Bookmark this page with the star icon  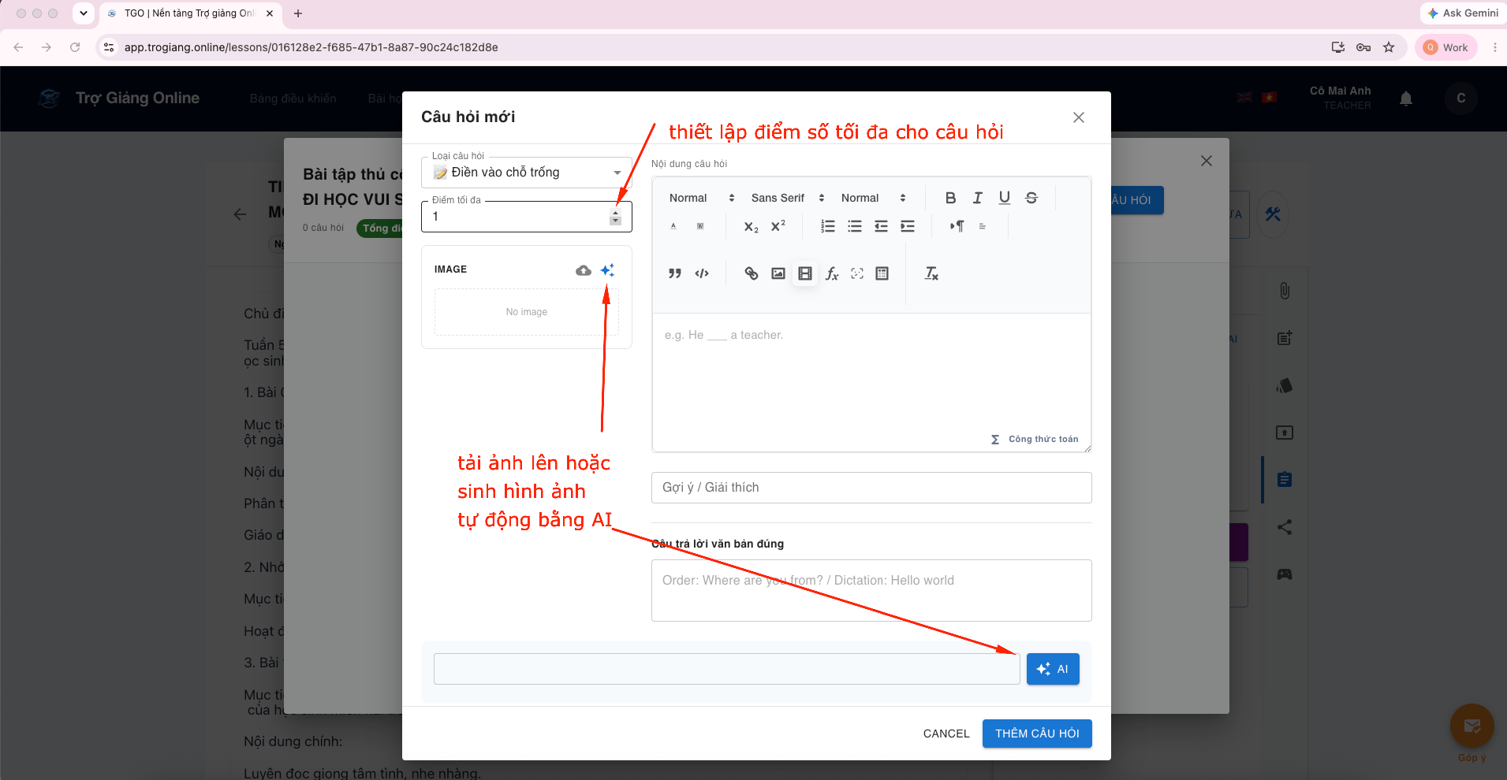(x=1389, y=47)
